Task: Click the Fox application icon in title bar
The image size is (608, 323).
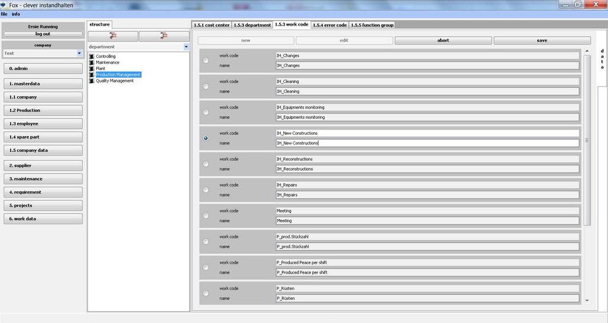Action: coord(4,5)
